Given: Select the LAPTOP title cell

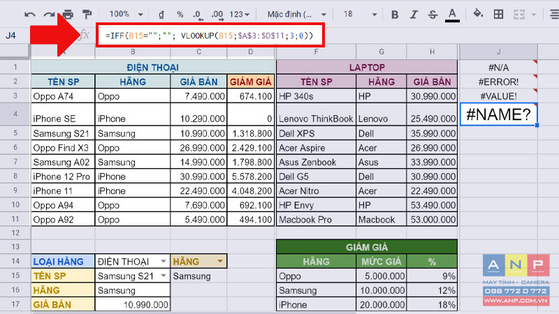Looking at the screenshot, I should point(367,67).
